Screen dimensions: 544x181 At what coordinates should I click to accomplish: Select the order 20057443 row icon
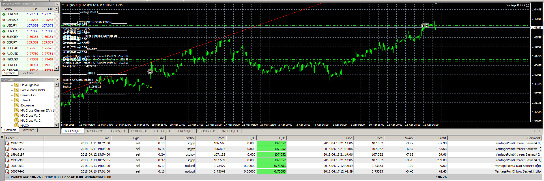tap(7, 171)
